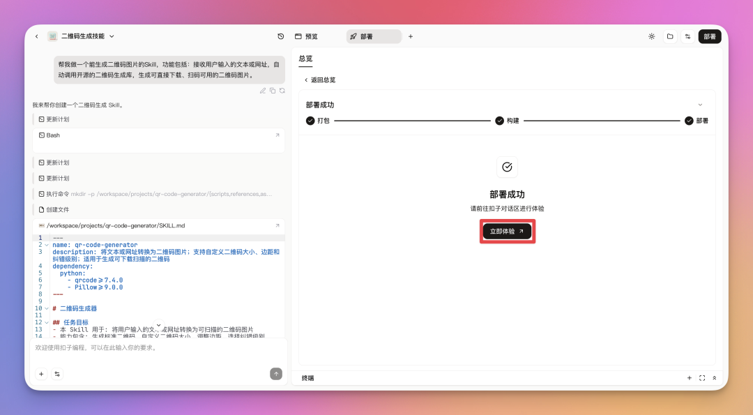This screenshot has height=415, width=753.
Task: Click 返回总览 back link
Action: click(x=320, y=80)
